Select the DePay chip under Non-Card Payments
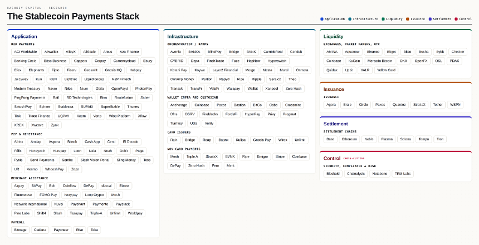 click(x=175, y=166)
